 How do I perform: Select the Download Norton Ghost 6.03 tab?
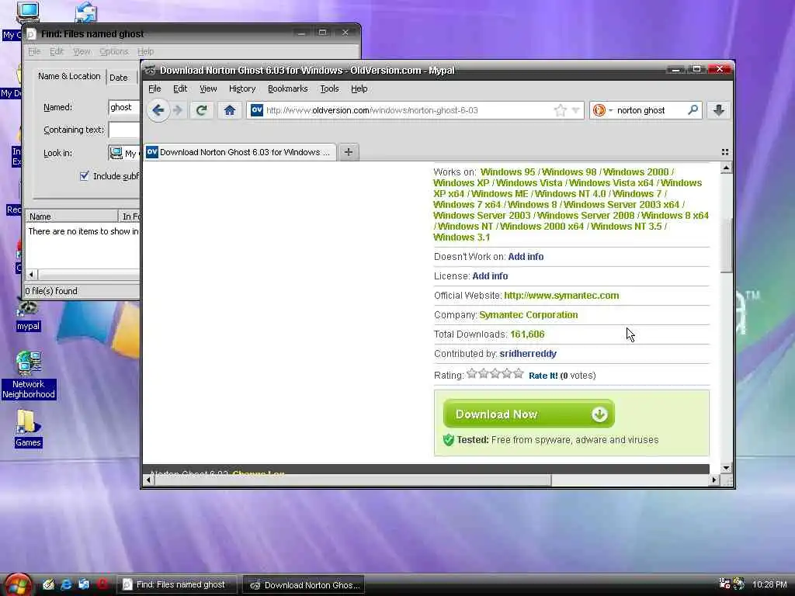241,152
